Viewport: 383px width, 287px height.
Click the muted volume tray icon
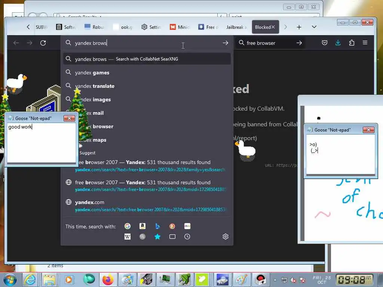tap(293, 280)
